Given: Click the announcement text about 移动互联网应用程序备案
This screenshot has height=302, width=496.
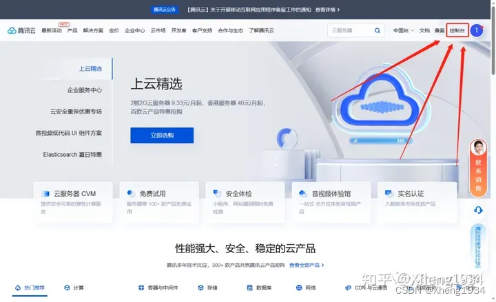Looking at the screenshot, I should pos(248,10).
